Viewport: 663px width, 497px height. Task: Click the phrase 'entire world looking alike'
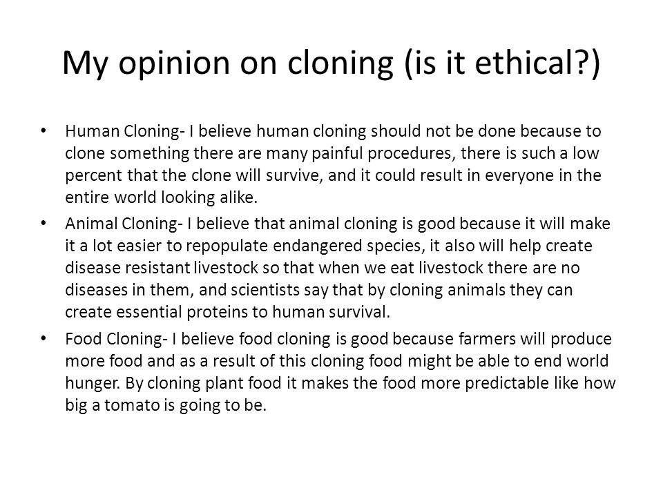click(x=161, y=197)
